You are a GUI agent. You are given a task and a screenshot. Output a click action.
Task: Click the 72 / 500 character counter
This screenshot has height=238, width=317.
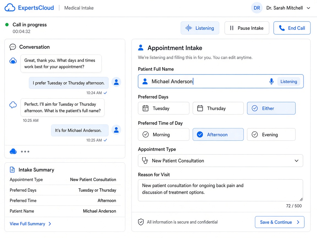(x=294, y=206)
